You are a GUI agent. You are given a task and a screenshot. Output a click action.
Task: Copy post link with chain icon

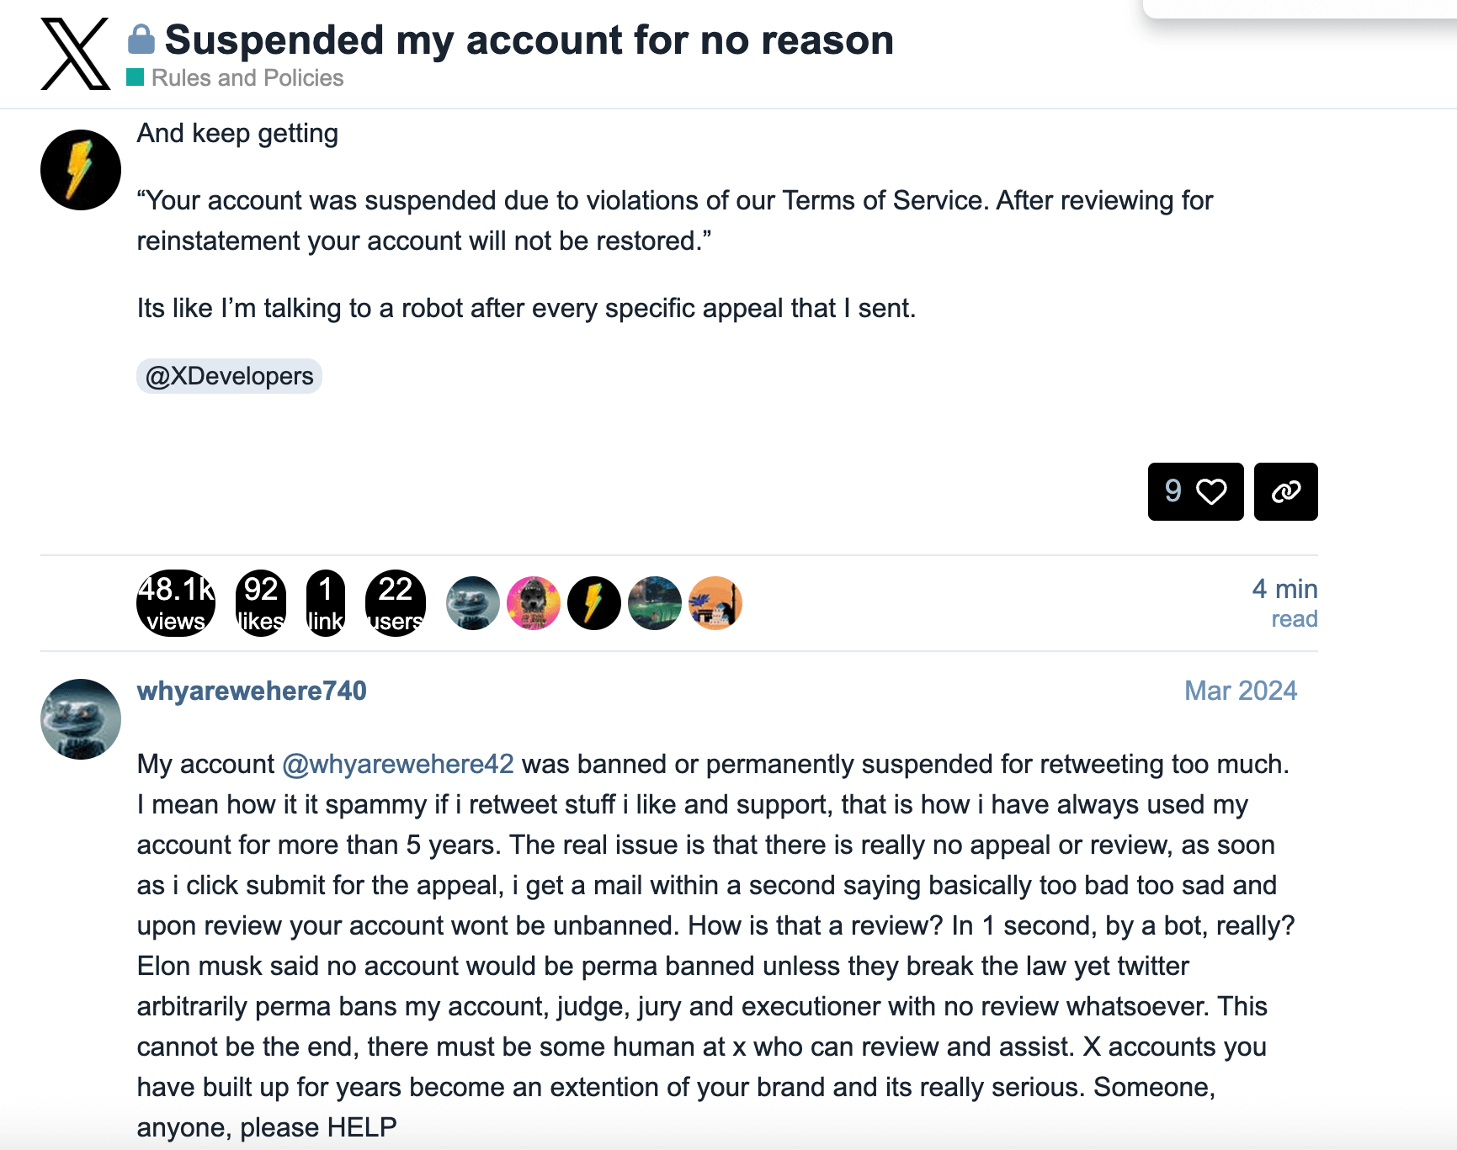(x=1285, y=491)
